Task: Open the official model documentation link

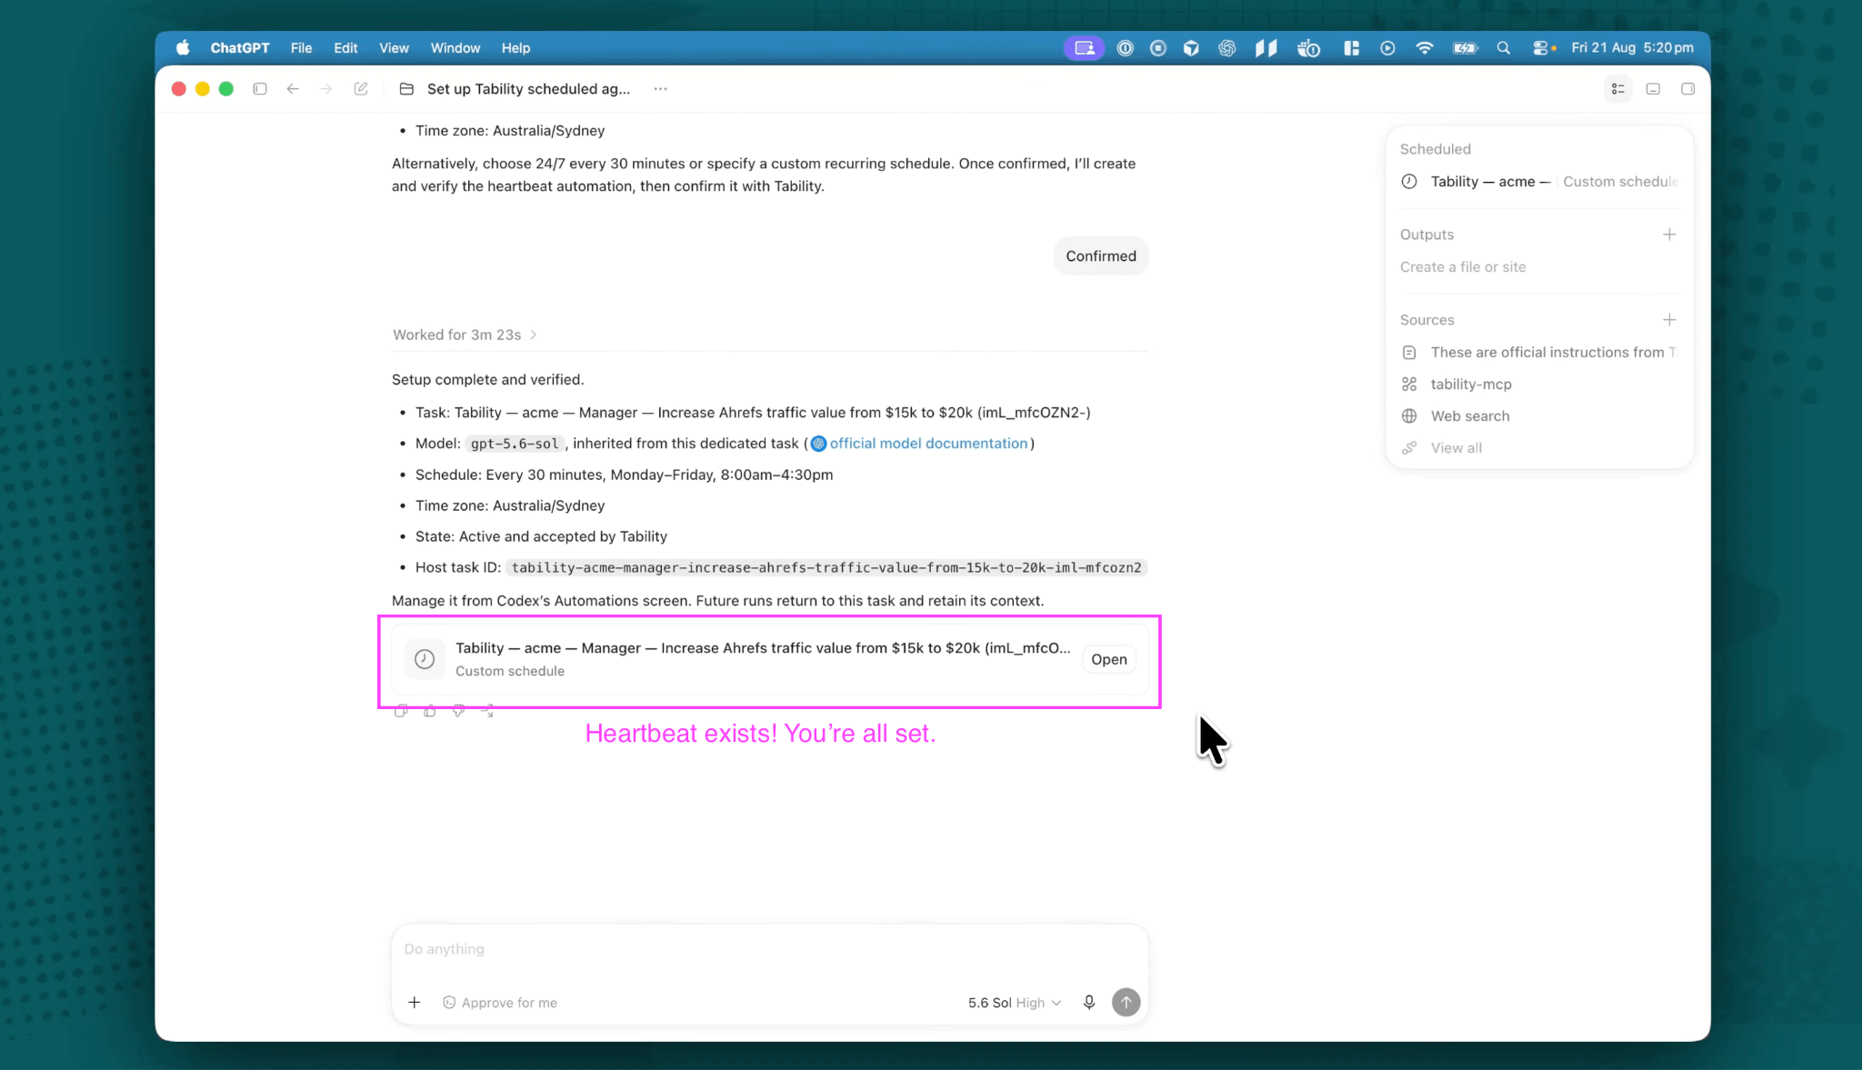Action: pyautogui.click(x=928, y=444)
